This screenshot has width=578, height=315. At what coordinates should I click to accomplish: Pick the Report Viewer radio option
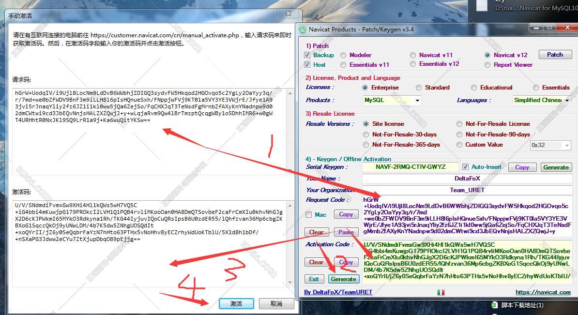tap(487, 65)
